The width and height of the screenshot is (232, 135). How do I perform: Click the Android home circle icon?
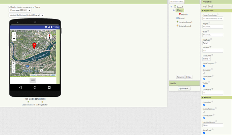tap(35, 87)
